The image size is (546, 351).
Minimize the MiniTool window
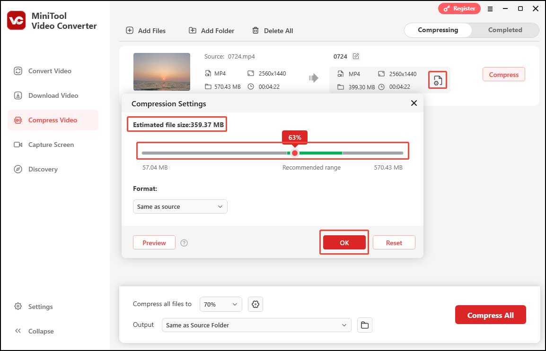tap(505, 9)
